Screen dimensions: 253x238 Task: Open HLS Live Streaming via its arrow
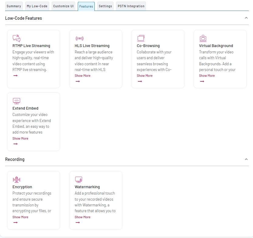[78, 81]
